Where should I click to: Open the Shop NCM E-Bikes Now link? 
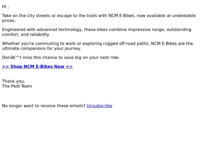tap(37, 67)
